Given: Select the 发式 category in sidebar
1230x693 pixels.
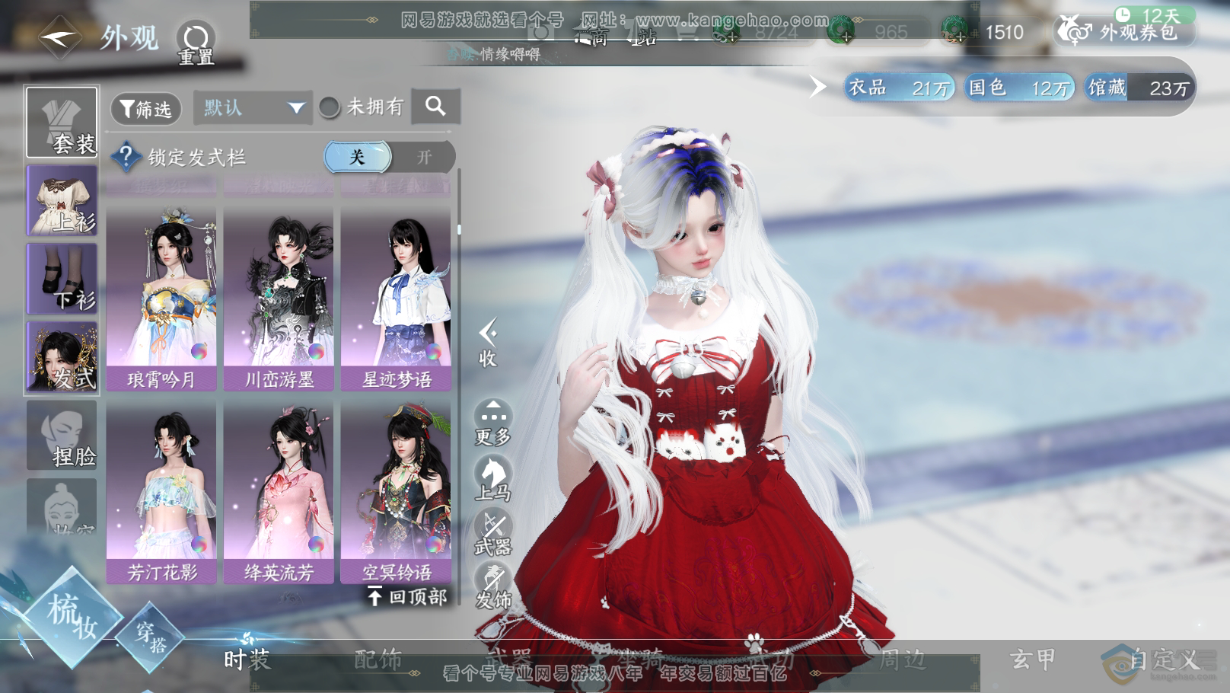Looking at the screenshot, I should (62, 357).
